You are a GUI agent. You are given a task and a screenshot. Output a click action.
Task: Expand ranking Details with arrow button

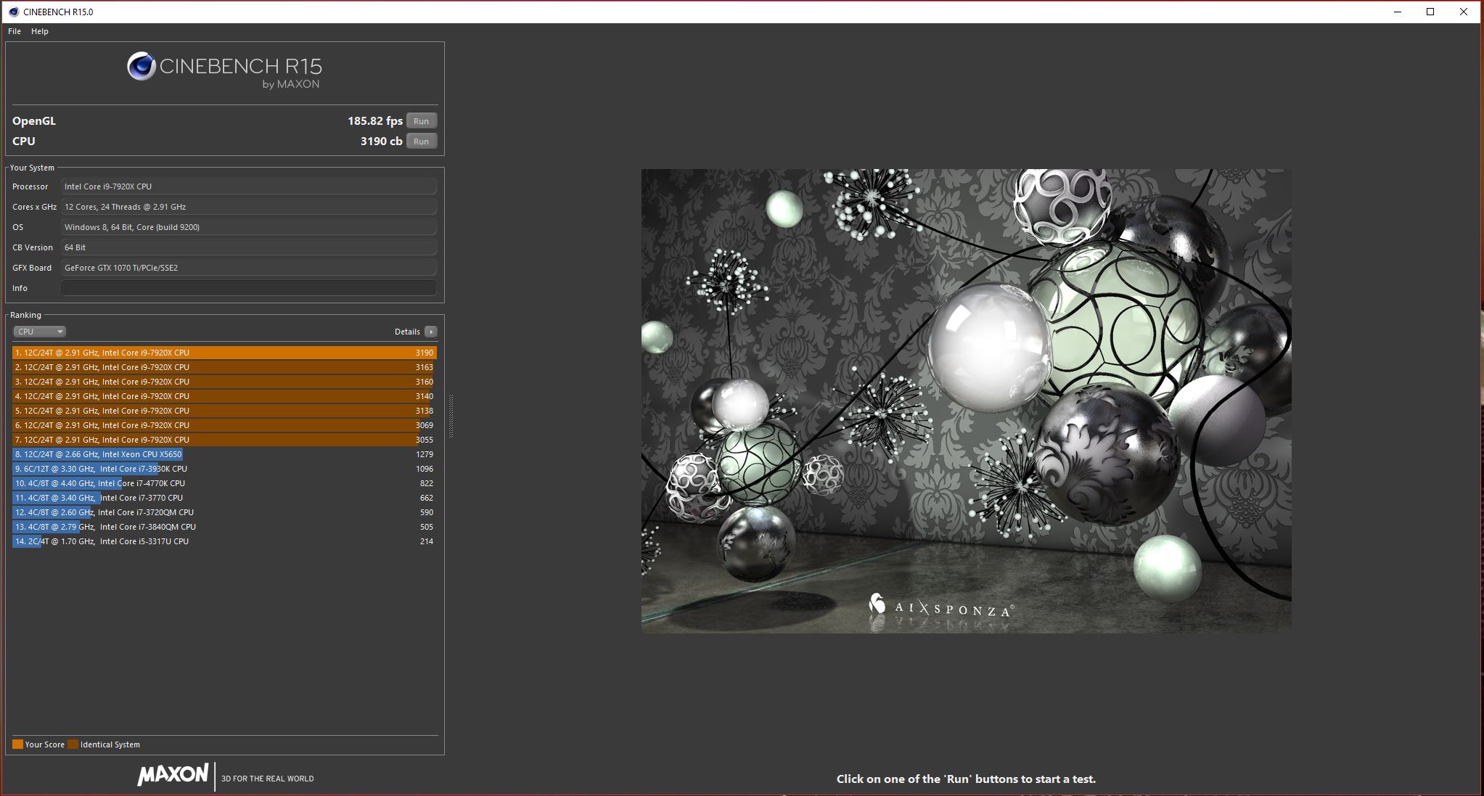tap(431, 332)
